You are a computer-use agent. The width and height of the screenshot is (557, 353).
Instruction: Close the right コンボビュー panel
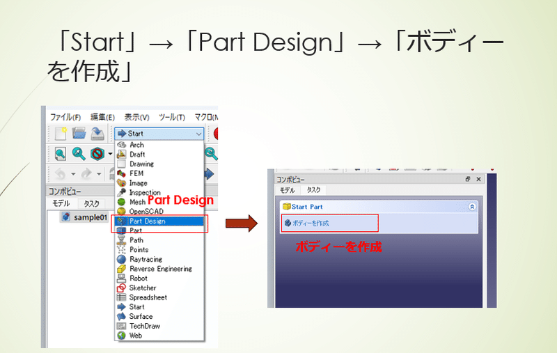click(x=478, y=179)
